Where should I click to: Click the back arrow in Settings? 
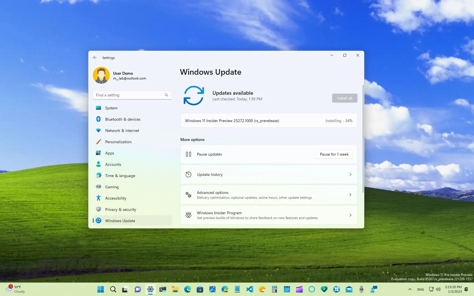(95, 58)
